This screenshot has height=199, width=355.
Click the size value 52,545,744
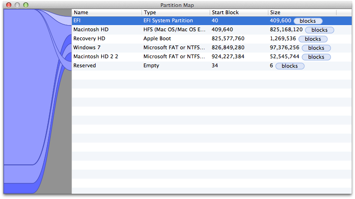(x=284, y=56)
